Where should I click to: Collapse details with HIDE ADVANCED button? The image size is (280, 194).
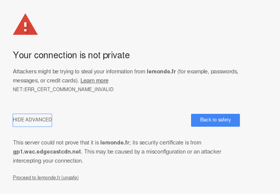tap(32, 120)
